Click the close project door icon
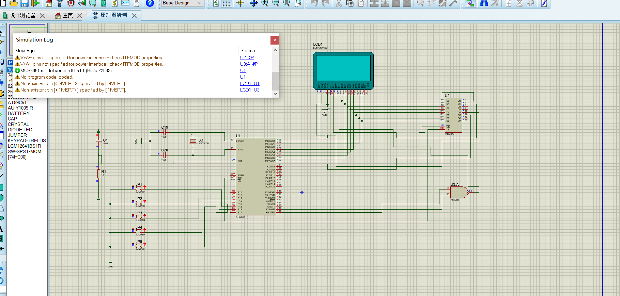 [35, 3]
